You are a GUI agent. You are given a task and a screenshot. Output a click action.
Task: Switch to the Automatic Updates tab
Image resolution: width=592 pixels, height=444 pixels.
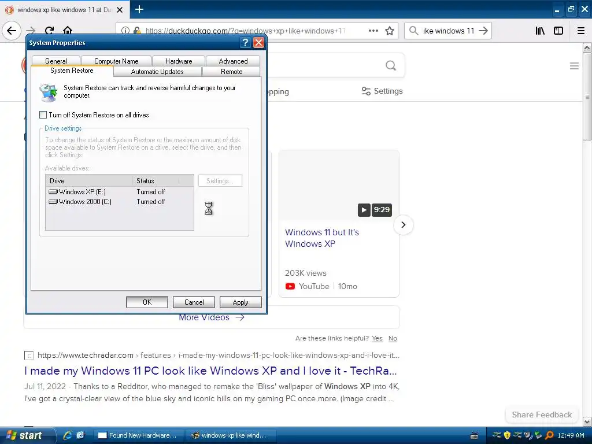(x=157, y=71)
